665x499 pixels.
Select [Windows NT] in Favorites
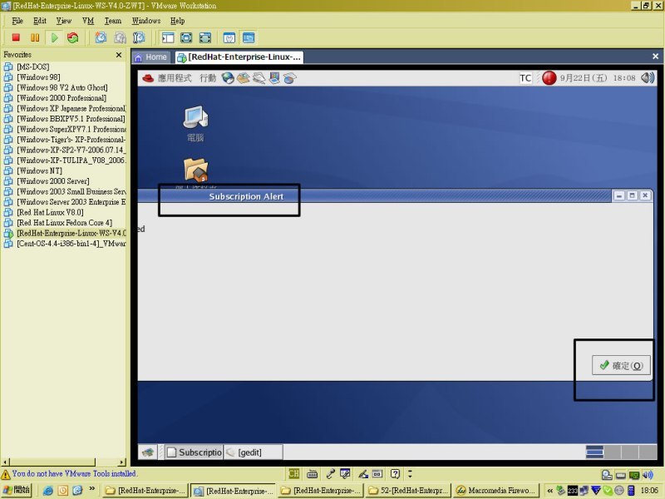click(x=39, y=170)
